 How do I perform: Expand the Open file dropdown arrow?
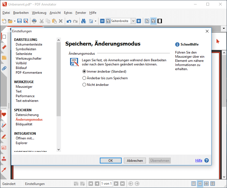pyautogui.click(x=15, y=21)
